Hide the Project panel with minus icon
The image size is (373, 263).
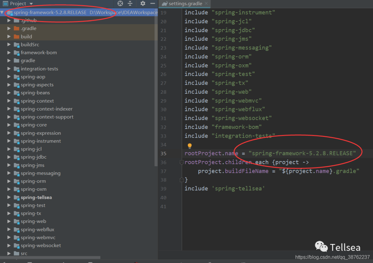[x=153, y=3]
